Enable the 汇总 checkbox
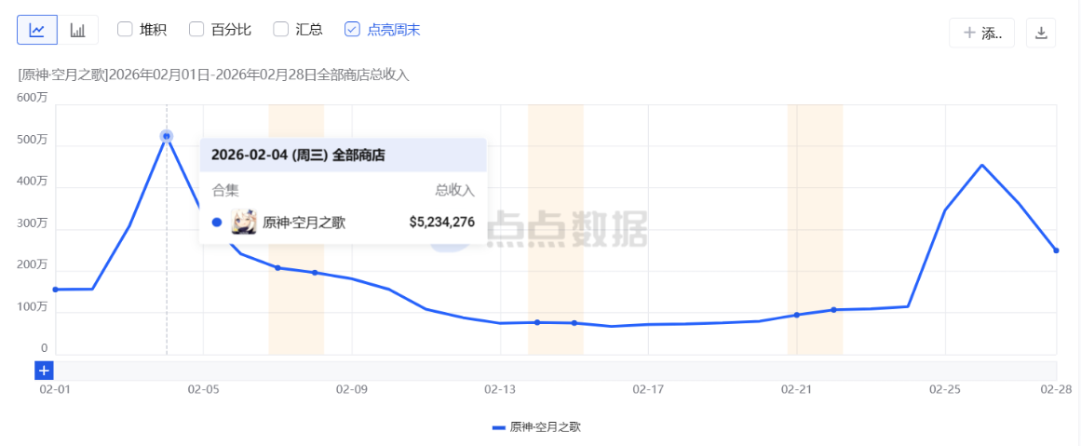Screen dimensions: 1081x446 280,30
